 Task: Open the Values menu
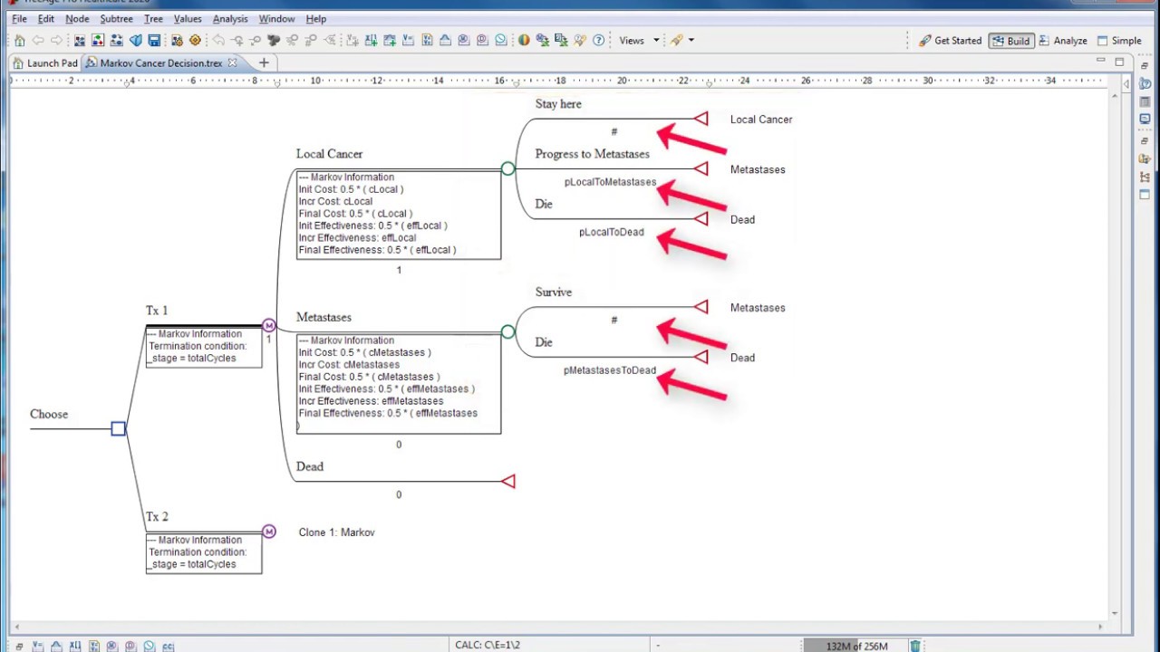pos(188,18)
